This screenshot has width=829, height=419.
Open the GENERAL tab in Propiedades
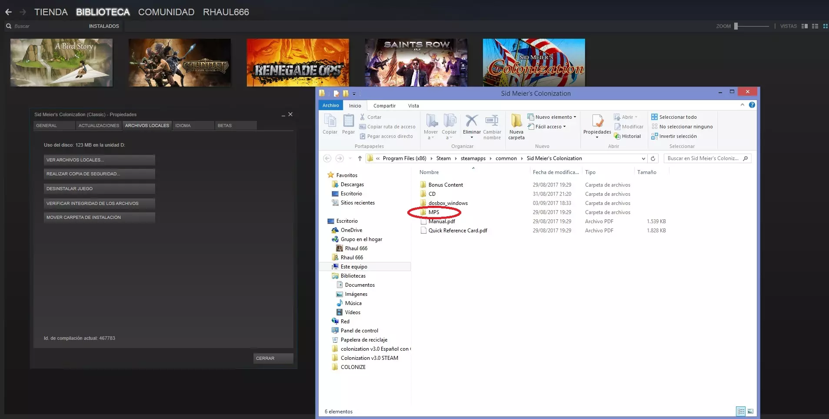point(54,125)
